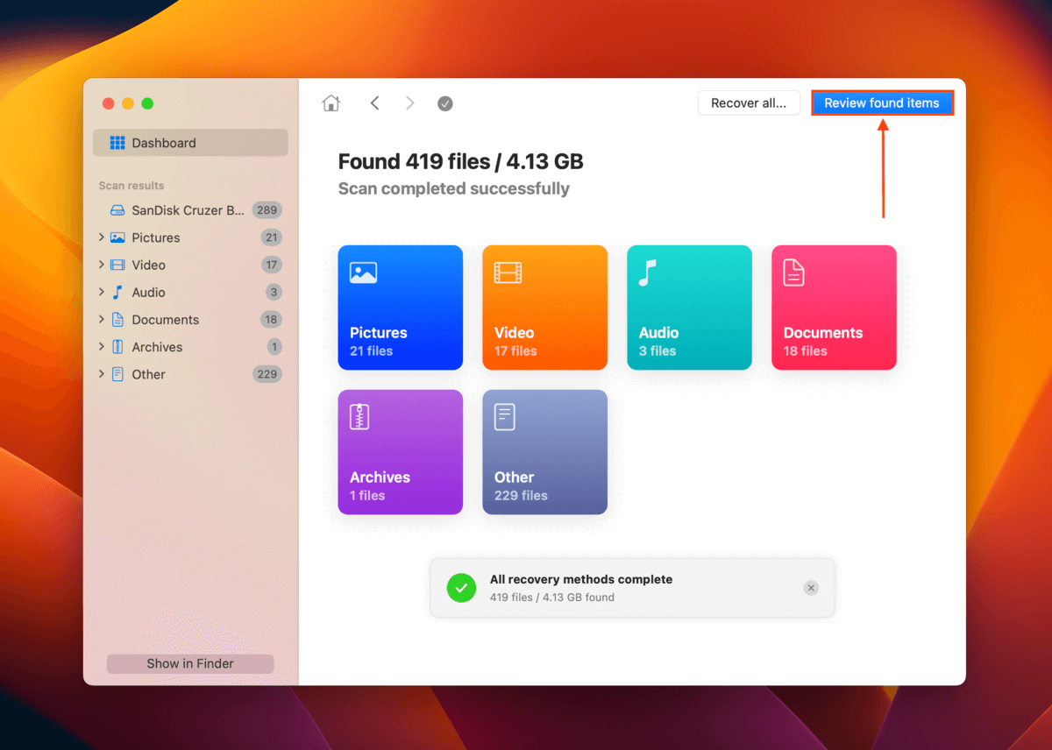Screen dimensions: 1052x750
Task: Go to the home screen icon
Action: (x=331, y=103)
